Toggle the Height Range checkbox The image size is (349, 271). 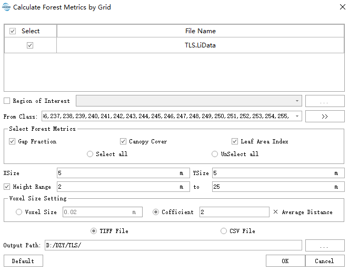click(x=7, y=187)
